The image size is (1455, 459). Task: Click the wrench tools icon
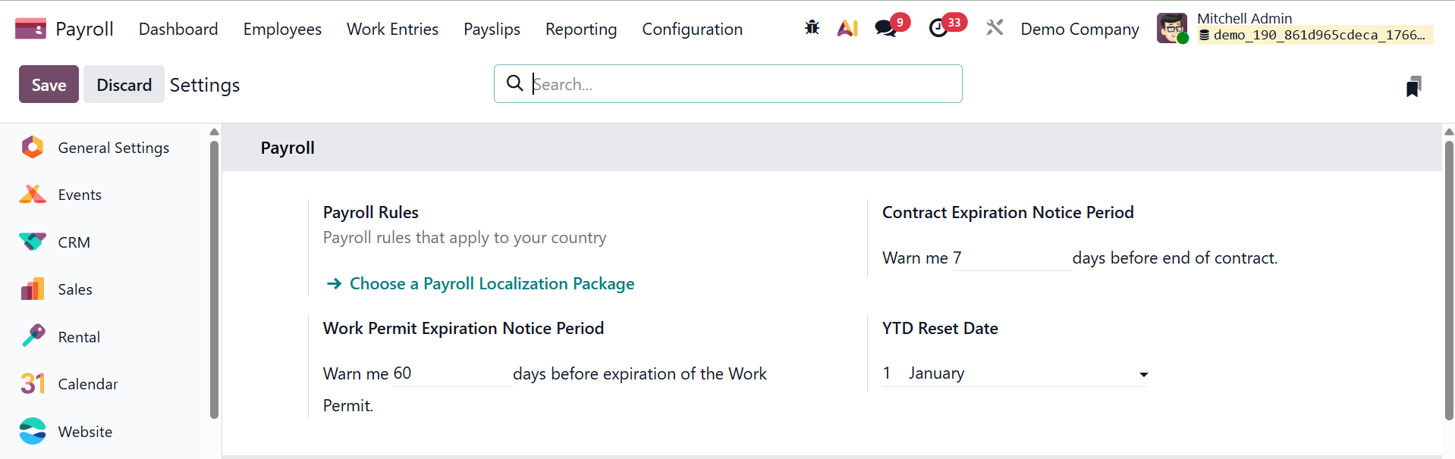point(995,28)
